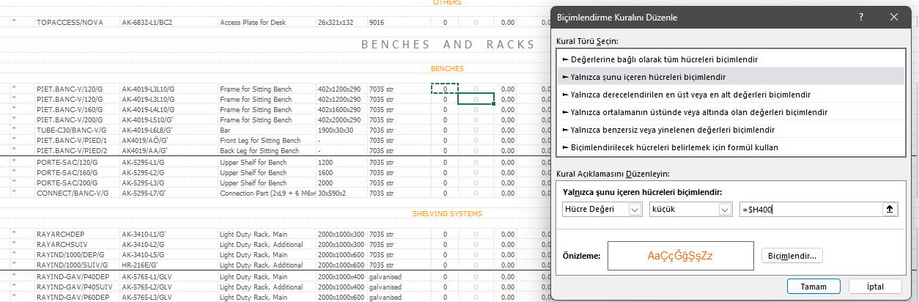The width and height of the screenshot is (919, 302).
Task: Close the Biçimlendirme Kuralını Düzenle dialog
Action: tap(894, 16)
